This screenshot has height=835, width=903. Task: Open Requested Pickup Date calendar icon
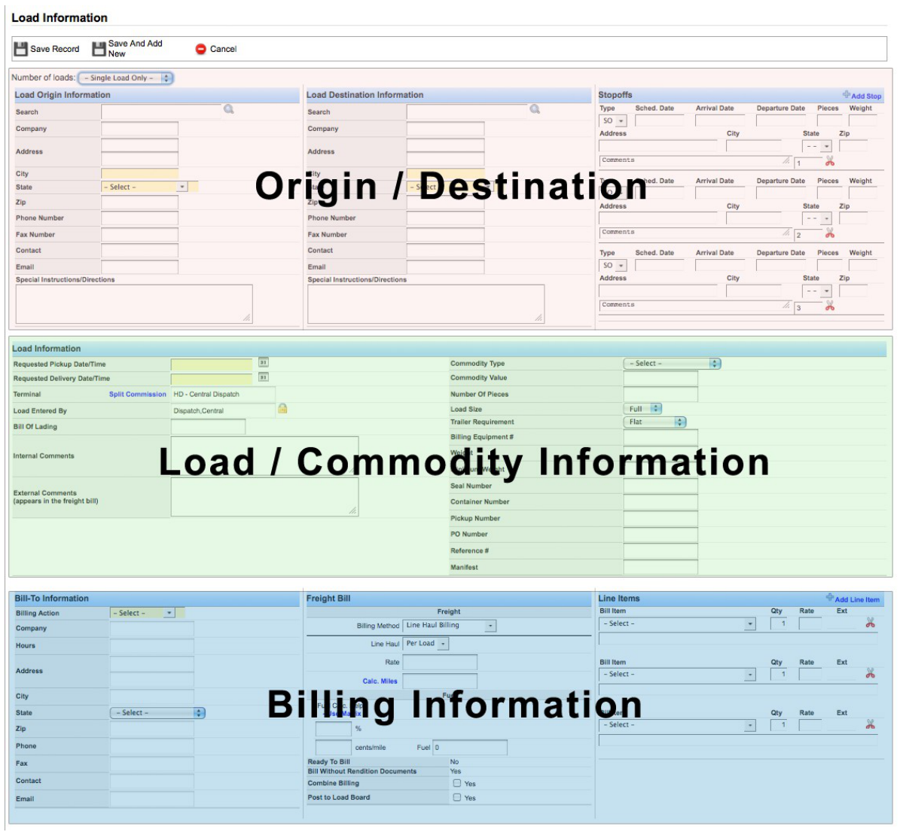click(x=263, y=362)
